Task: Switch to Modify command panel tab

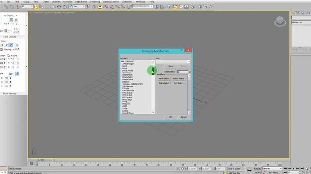Action: (x=297, y=13)
